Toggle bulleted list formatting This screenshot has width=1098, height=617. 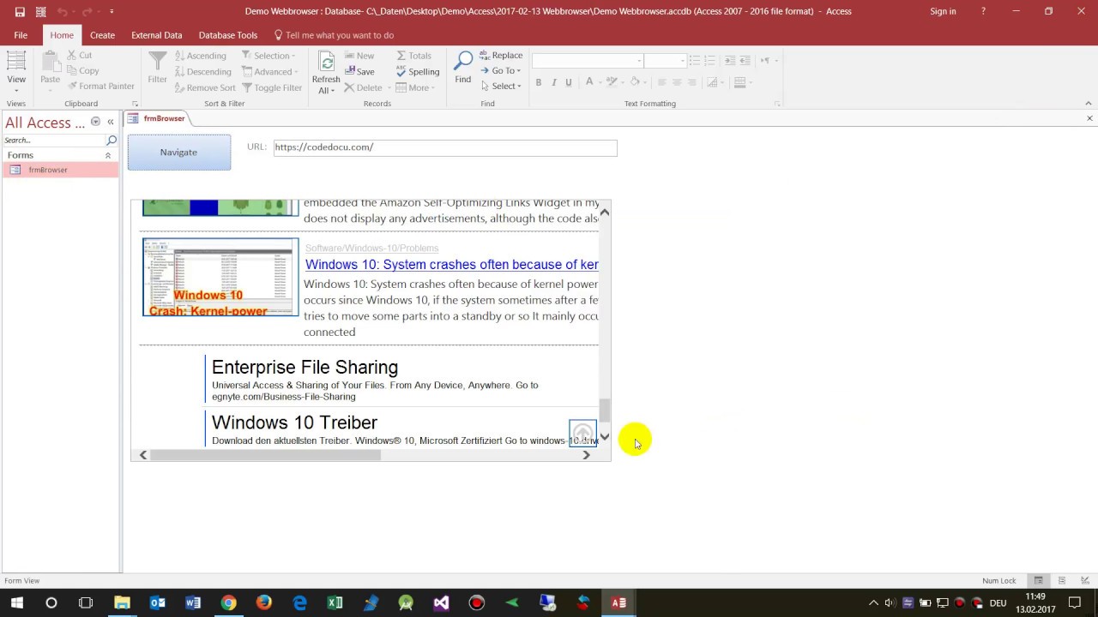pos(695,61)
